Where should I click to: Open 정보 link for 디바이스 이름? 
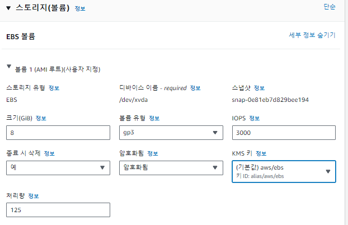(195, 88)
